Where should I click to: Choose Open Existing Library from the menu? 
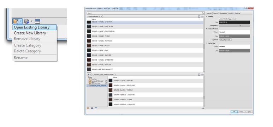click(35, 27)
